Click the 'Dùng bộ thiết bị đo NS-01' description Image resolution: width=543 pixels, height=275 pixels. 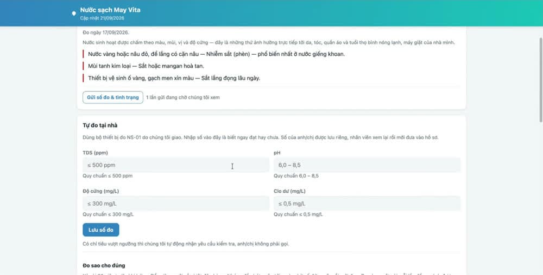[261, 137]
